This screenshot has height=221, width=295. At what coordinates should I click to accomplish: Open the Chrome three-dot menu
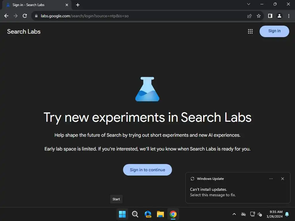(x=289, y=16)
